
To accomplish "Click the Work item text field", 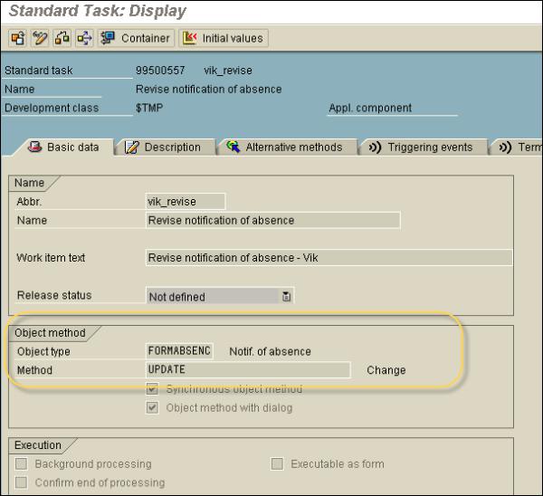I will coord(329,258).
